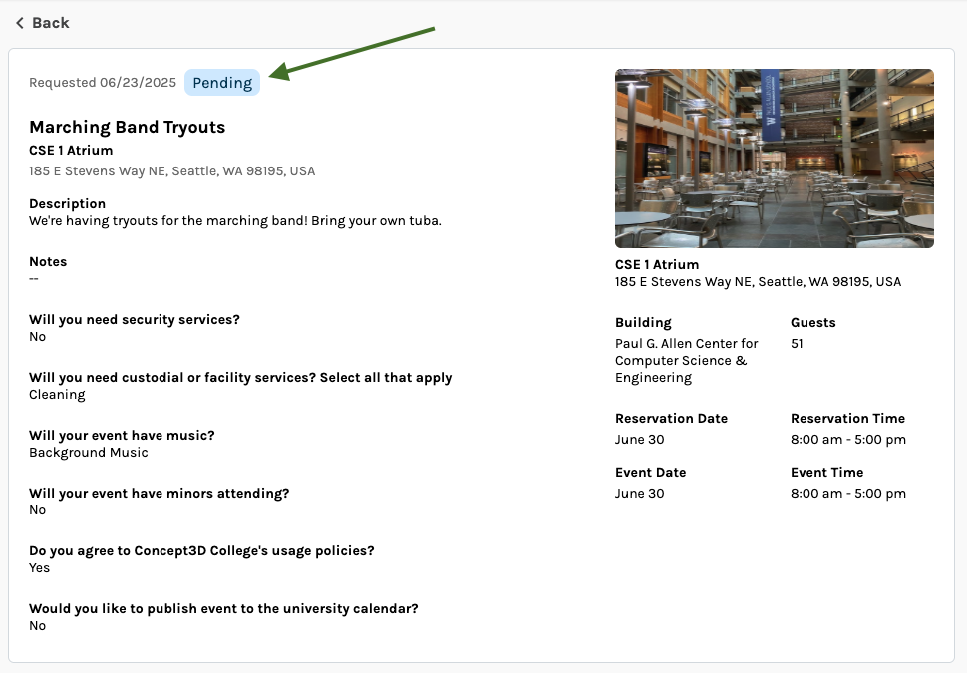Select the usage policies Yes answer
This screenshot has width=967, height=673.
(x=37, y=567)
